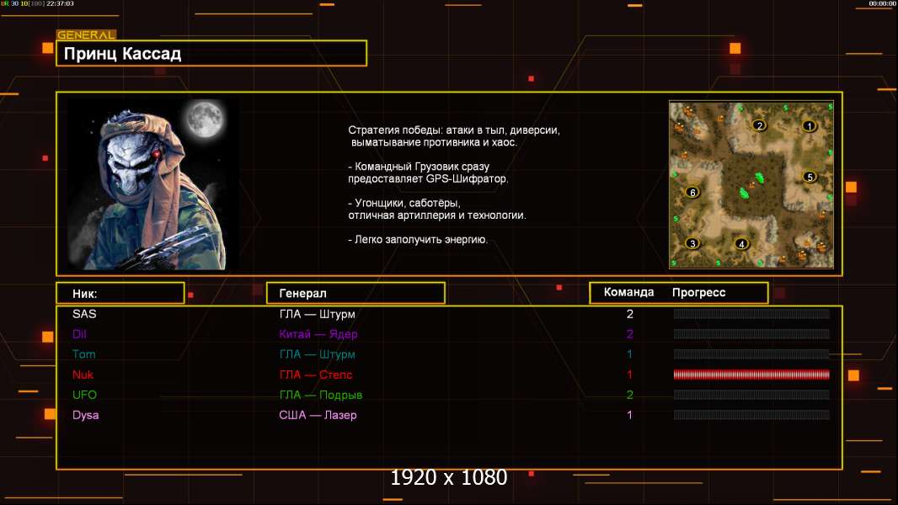
Task: Click the "Команда" column label
Action: (628, 293)
